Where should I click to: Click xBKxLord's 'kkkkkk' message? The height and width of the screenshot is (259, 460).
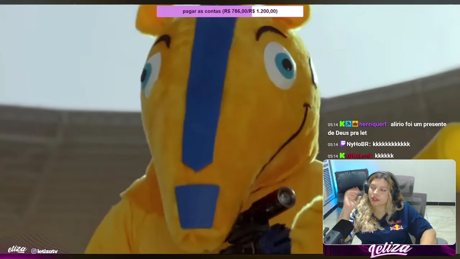(x=384, y=156)
